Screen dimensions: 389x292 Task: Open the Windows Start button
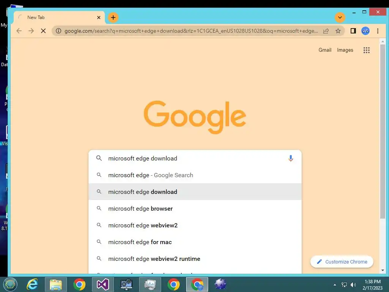pos(10,284)
